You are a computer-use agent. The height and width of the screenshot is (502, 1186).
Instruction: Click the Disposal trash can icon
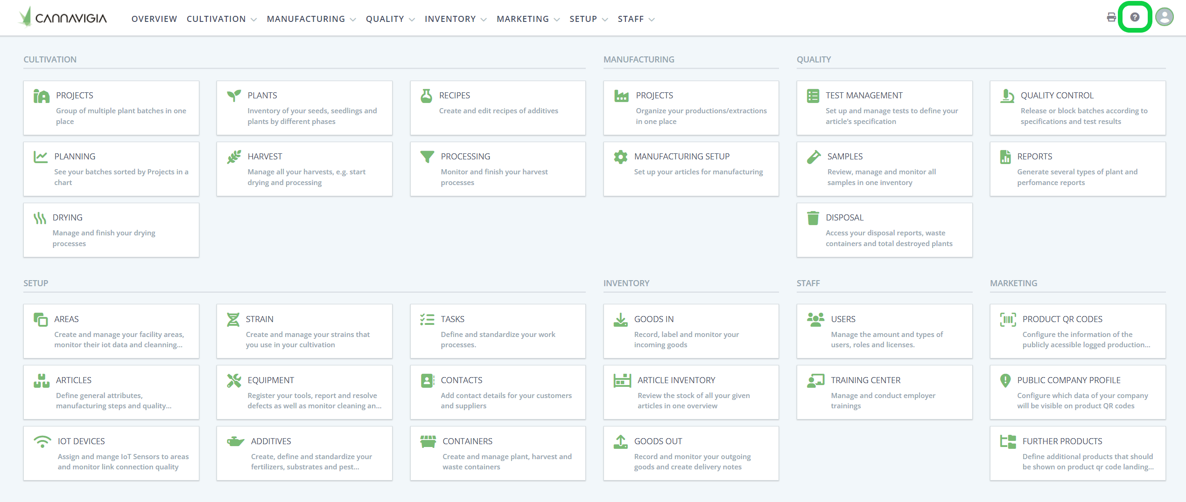pyautogui.click(x=813, y=218)
